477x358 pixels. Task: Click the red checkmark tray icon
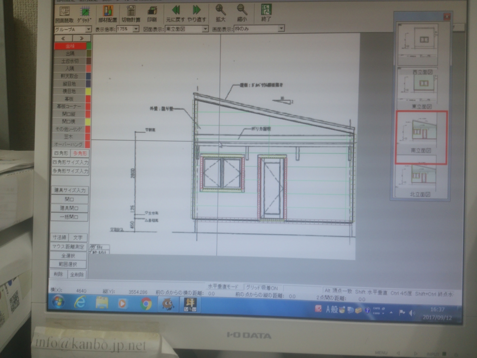point(318,308)
